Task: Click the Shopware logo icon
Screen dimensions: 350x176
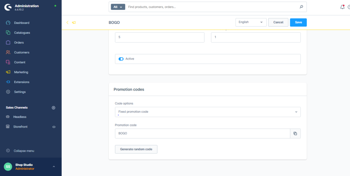Action: pos(8,7)
